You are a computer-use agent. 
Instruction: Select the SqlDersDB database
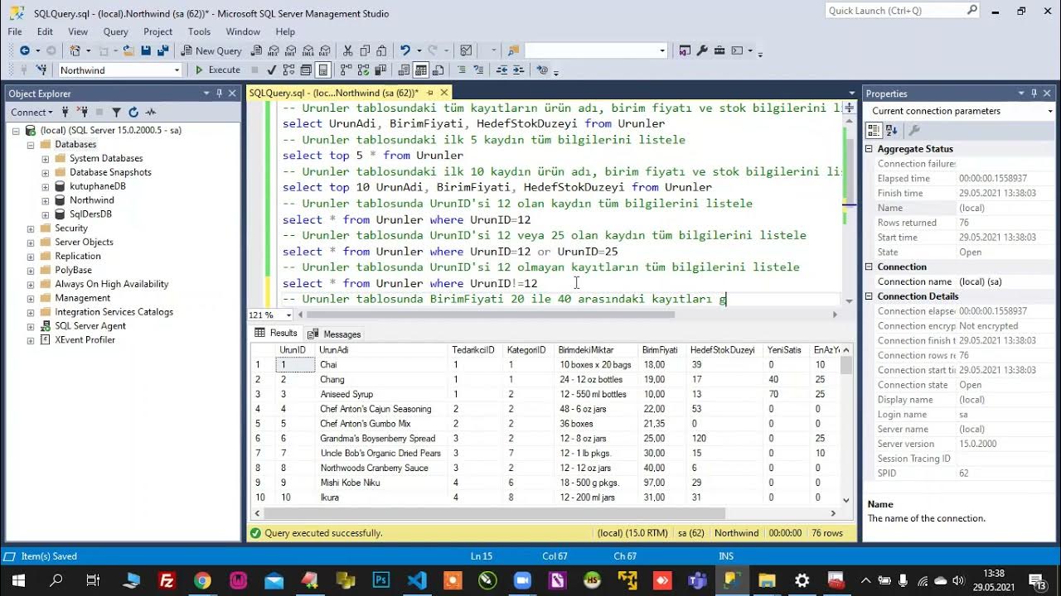[90, 214]
